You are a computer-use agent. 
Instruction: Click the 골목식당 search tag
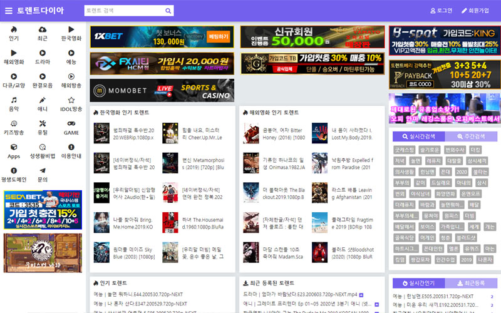point(404,238)
